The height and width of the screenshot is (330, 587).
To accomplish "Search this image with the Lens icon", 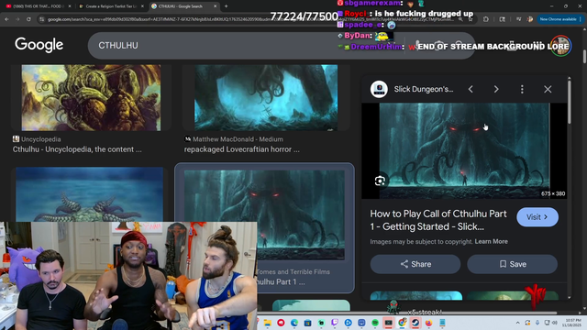I will click(x=380, y=181).
